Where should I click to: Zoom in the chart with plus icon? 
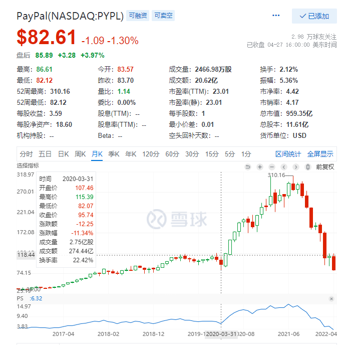[x=260, y=167]
